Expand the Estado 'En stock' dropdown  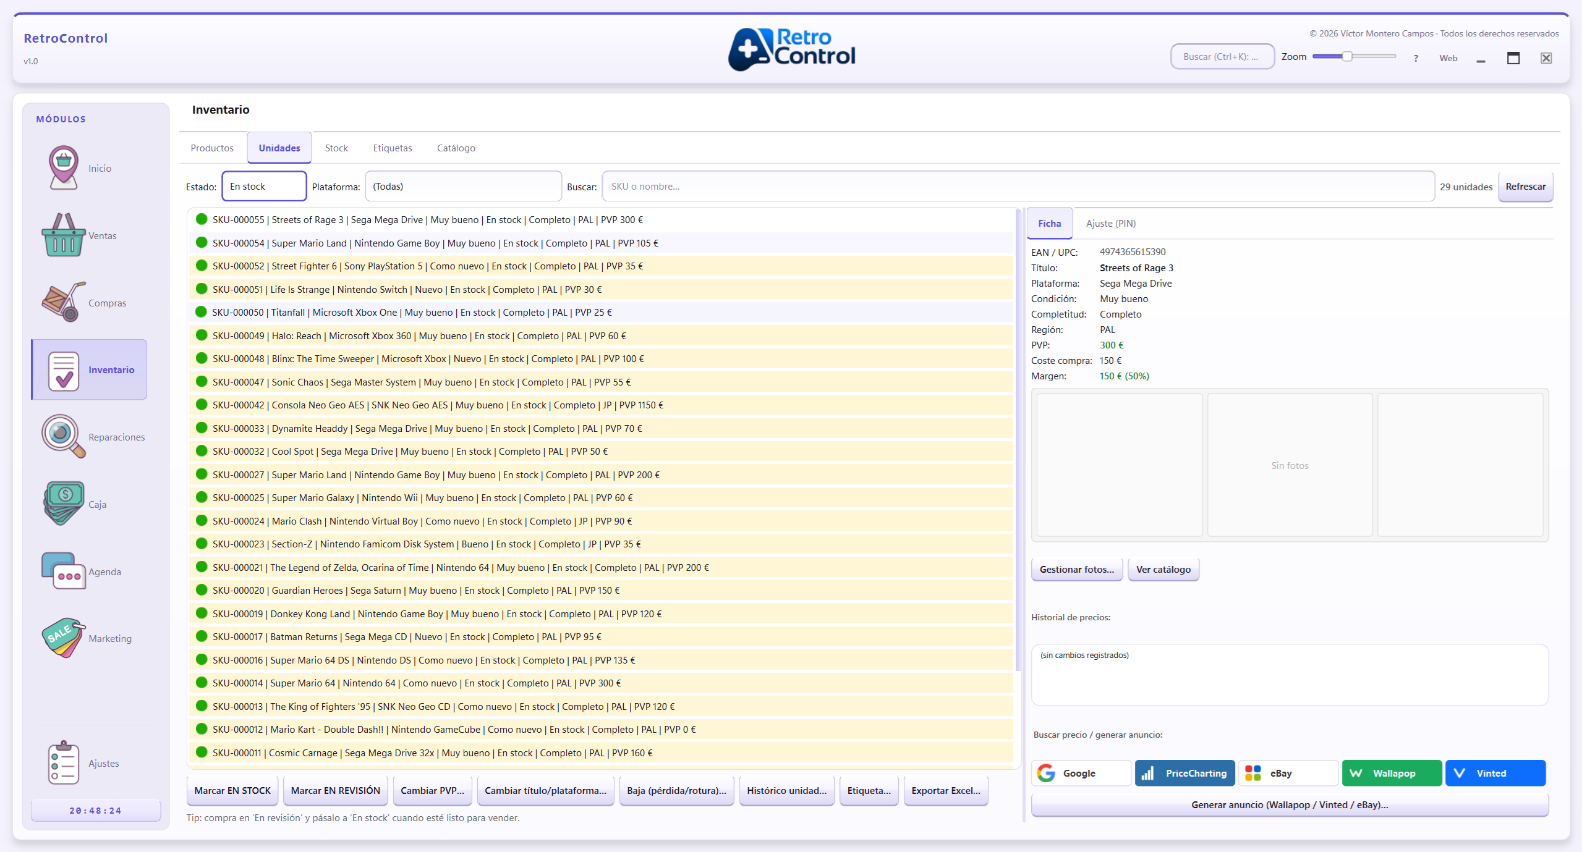pos(264,187)
